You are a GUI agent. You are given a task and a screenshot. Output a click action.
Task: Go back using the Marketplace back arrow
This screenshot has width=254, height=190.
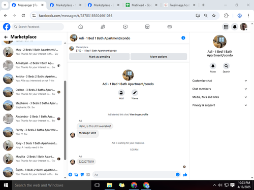tap(6, 37)
